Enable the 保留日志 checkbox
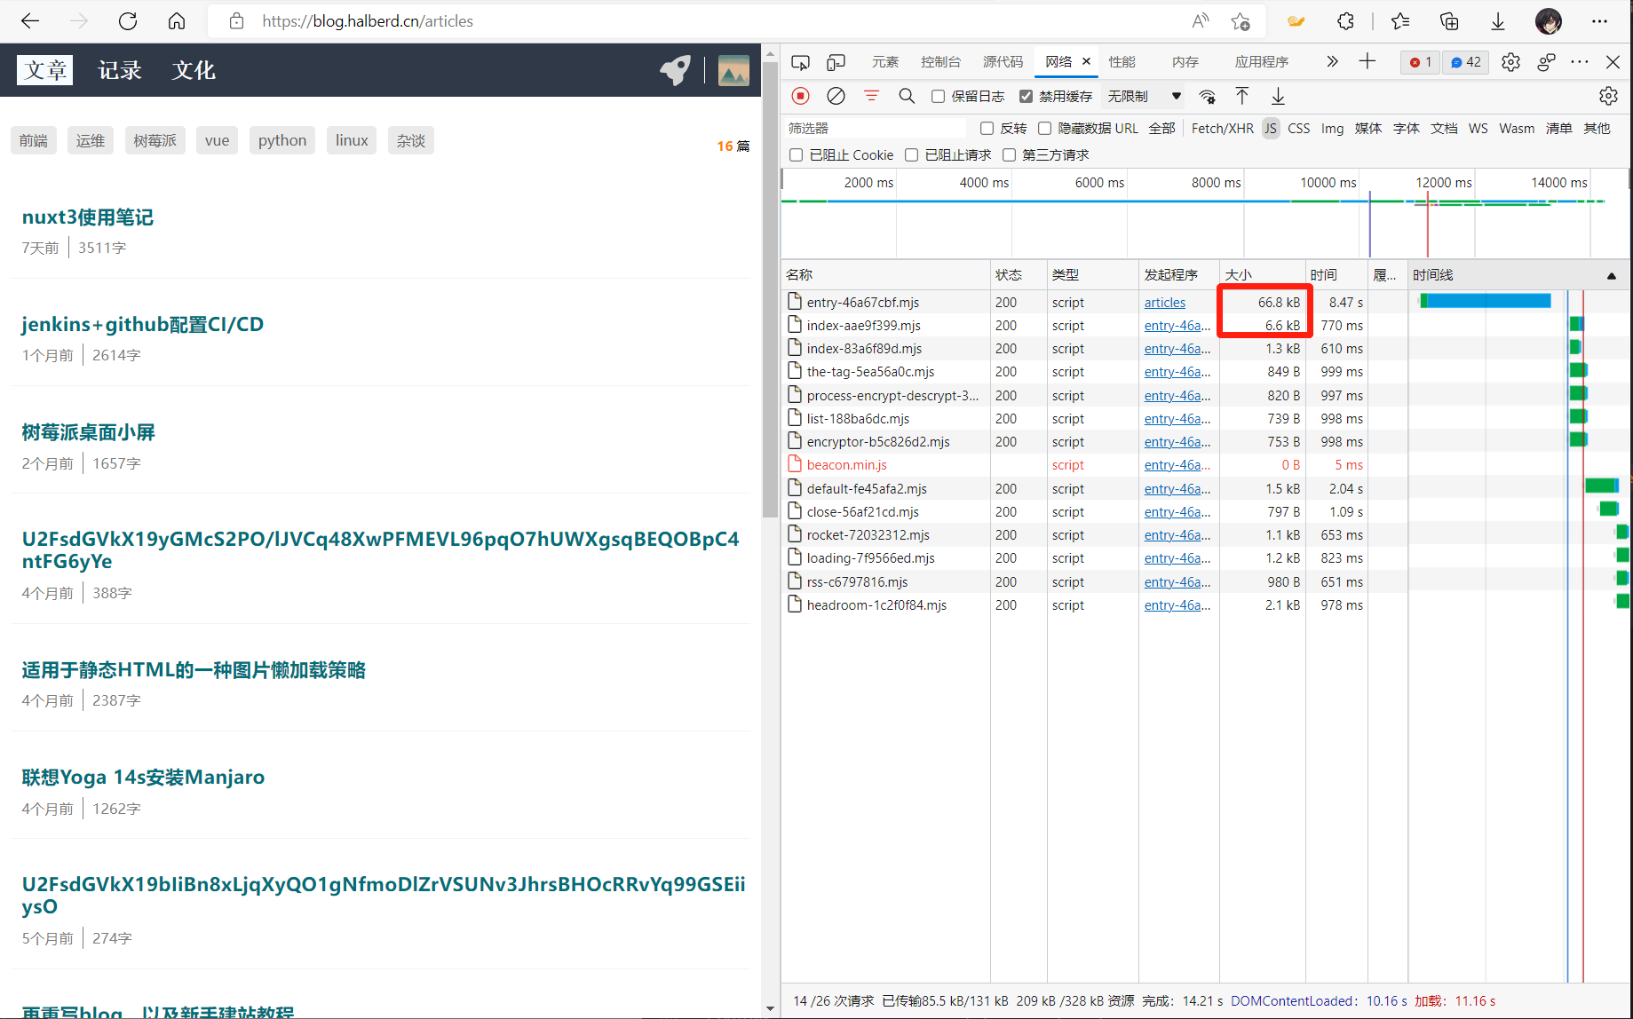The width and height of the screenshot is (1633, 1019). 939,97
